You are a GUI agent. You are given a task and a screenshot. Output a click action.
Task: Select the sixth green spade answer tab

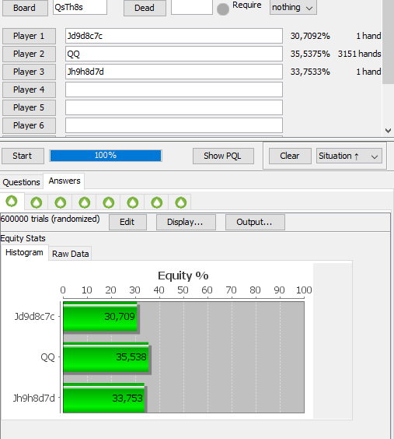132,202
